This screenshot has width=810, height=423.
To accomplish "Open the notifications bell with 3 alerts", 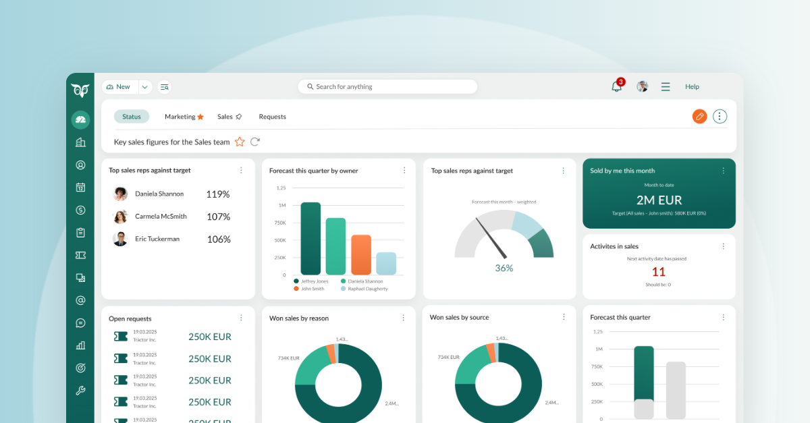I will (x=616, y=86).
